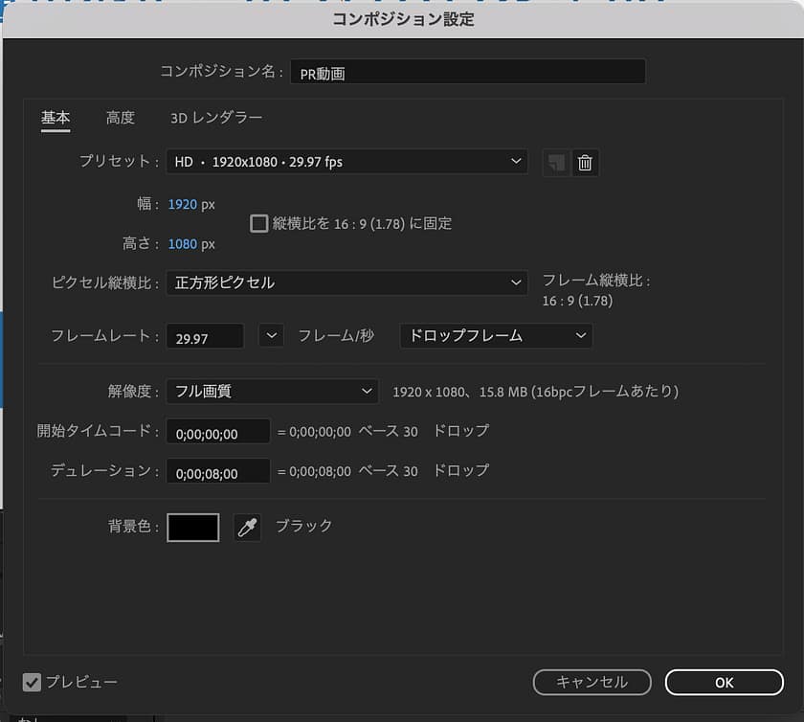Open the ピクセル縦横比 dropdown

point(346,283)
